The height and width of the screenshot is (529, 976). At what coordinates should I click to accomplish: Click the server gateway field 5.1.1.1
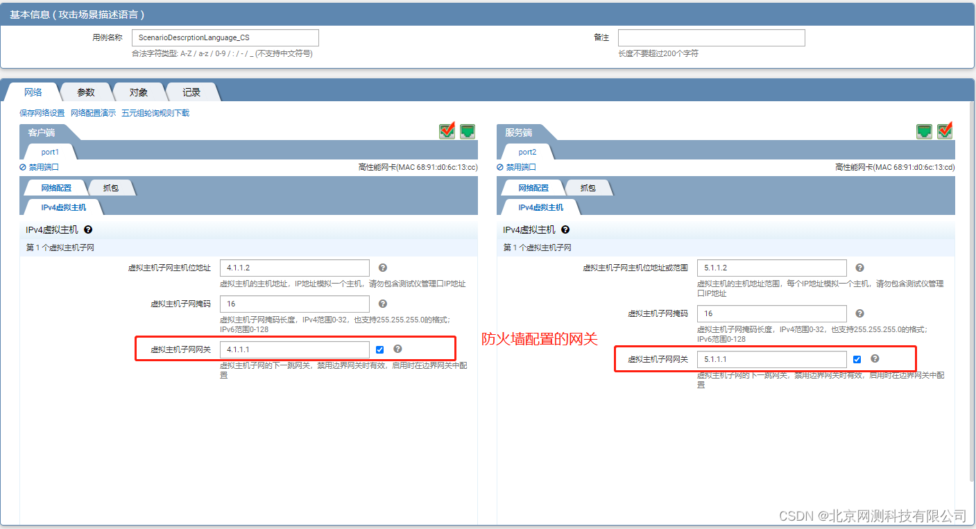click(x=772, y=359)
